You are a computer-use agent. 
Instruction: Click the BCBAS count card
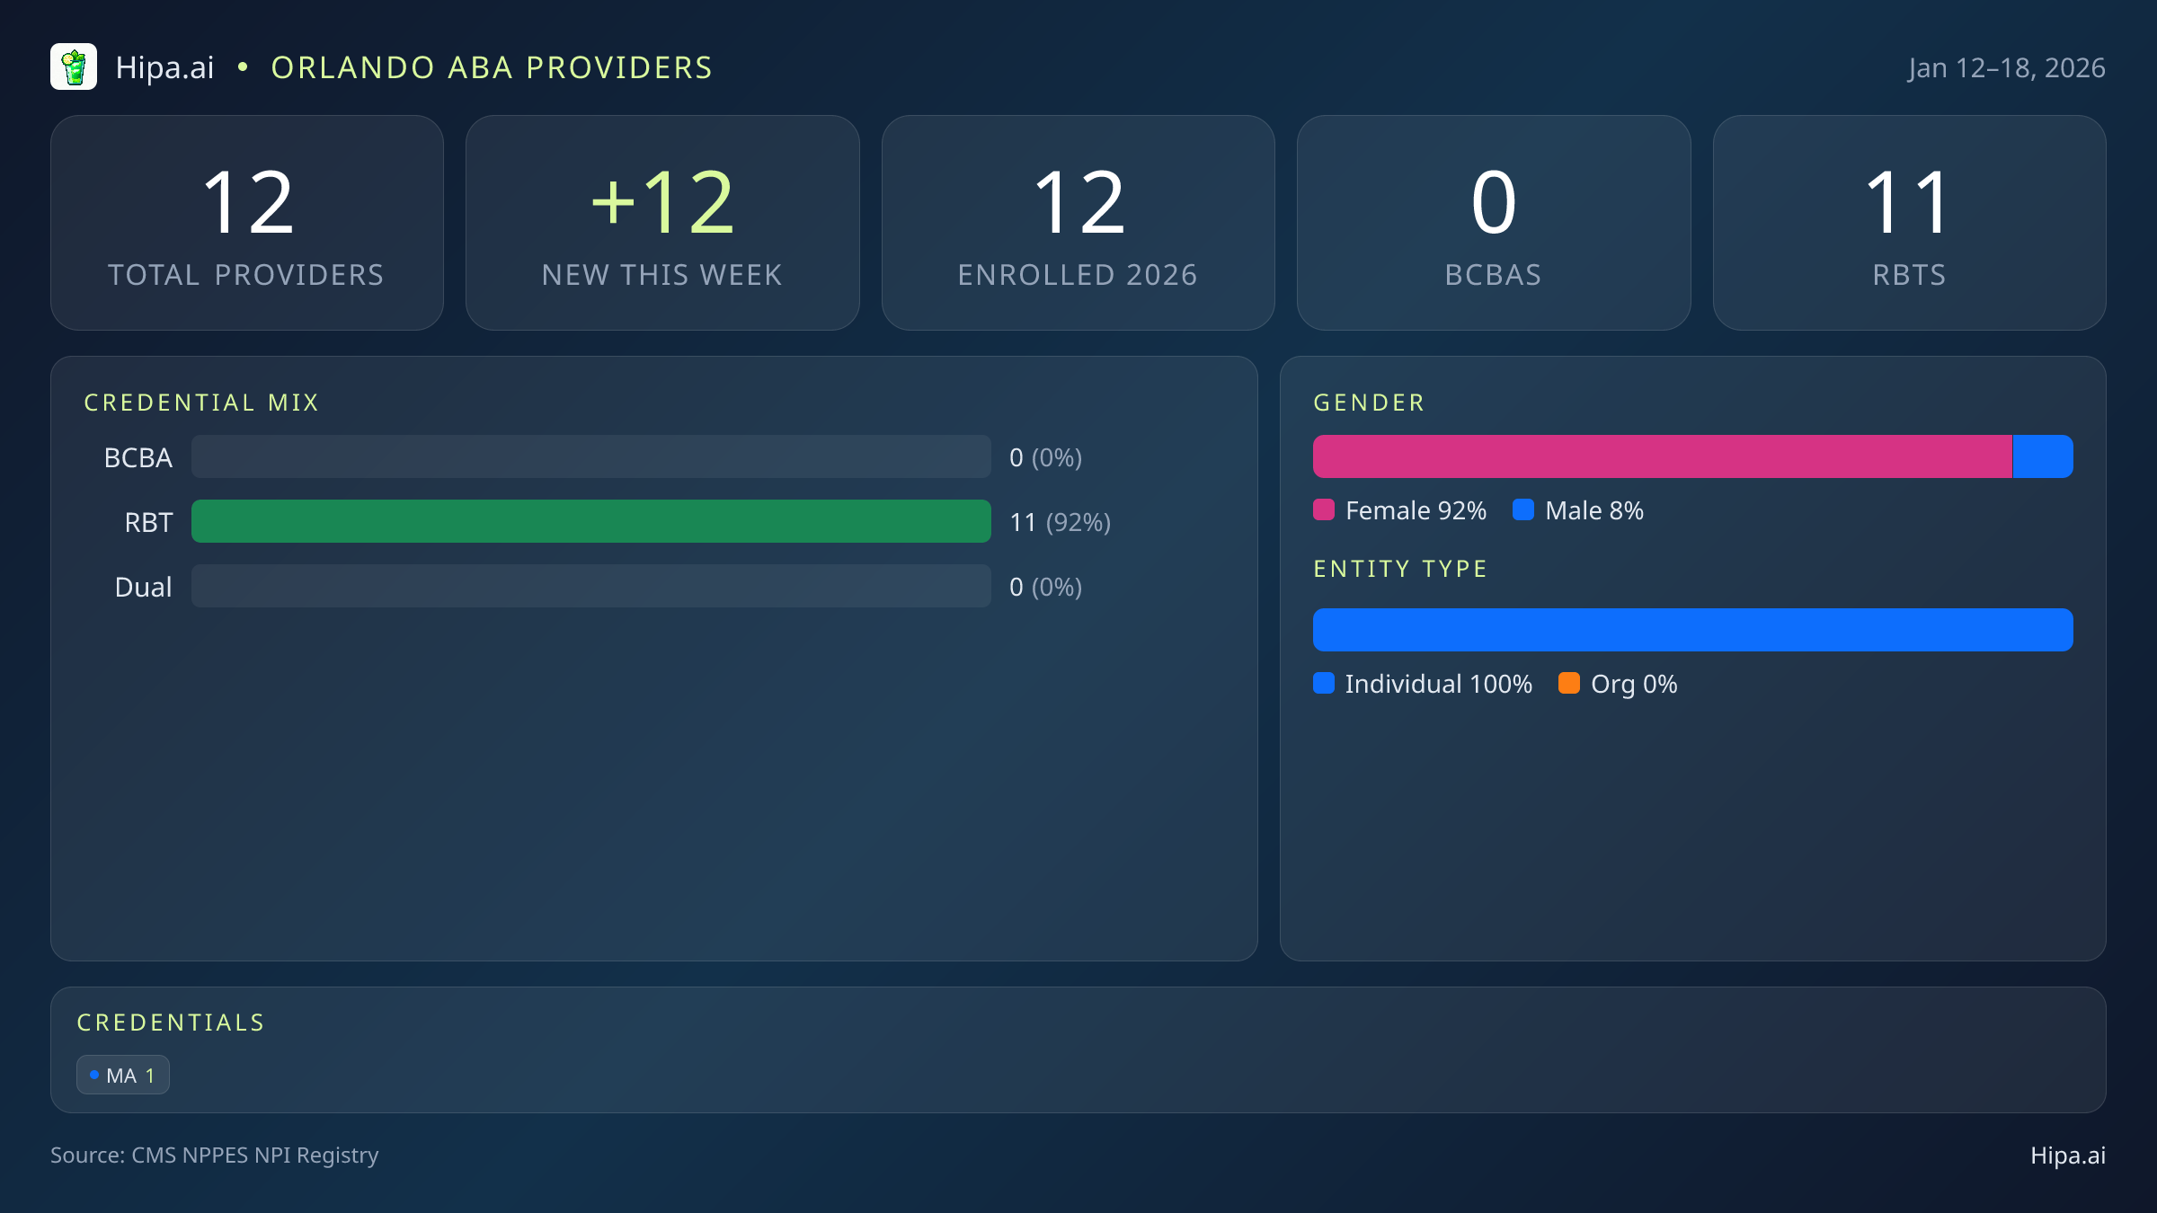click(1494, 222)
